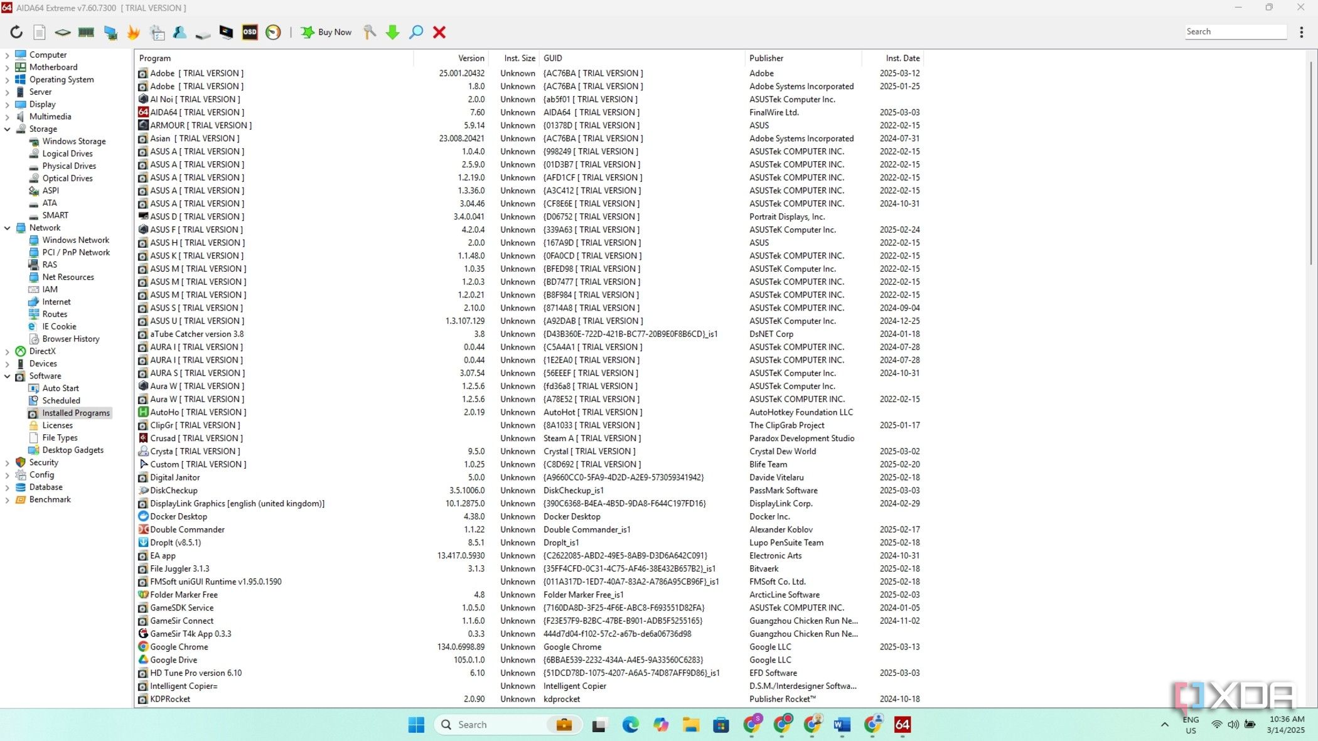
Task: Collapse the Storage tree node
Action: click(7, 129)
